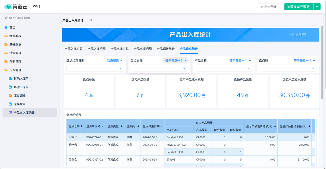This screenshot has width=326, height=169.
Task: Click the 产品出入库统计 dashboard icon in sidebar
Action: pyautogui.click(x=10, y=112)
